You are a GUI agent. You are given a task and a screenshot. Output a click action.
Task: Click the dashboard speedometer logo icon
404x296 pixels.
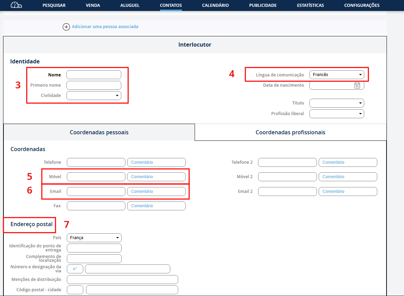pyautogui.click(x=16, y=5)
